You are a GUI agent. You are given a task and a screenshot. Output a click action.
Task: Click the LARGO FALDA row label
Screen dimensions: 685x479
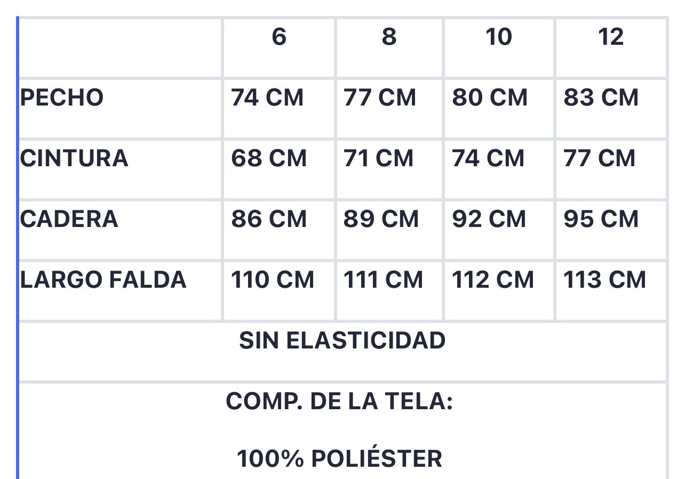(103, 280)
